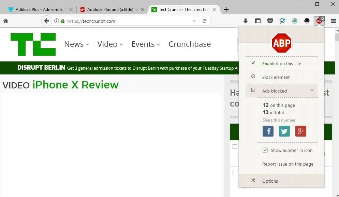Click the green circular extension icon
This screenshot has height=197, width=339.
pyautogui.click(x=295, y=21)
